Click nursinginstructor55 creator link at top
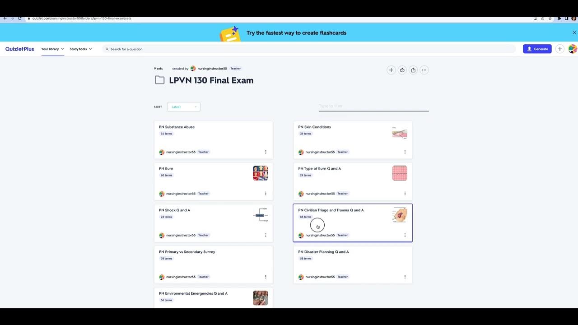This screenshot has height=325, width=578. coord(212,69)
